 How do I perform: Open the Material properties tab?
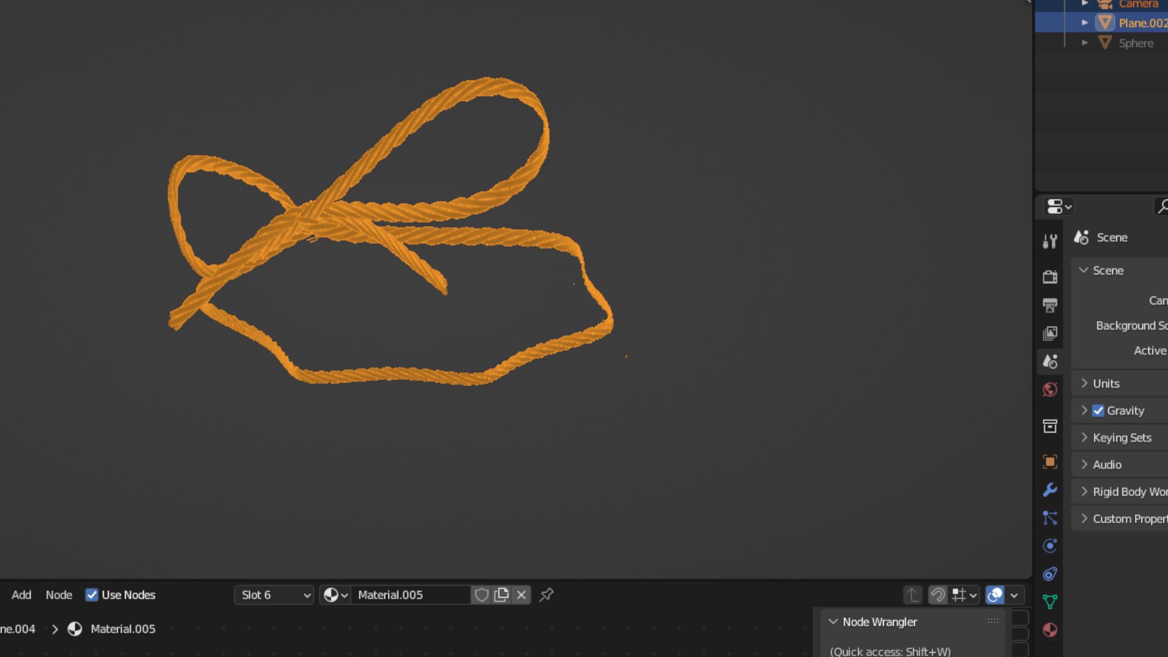pyautogui.click(x=1049, y=630)
